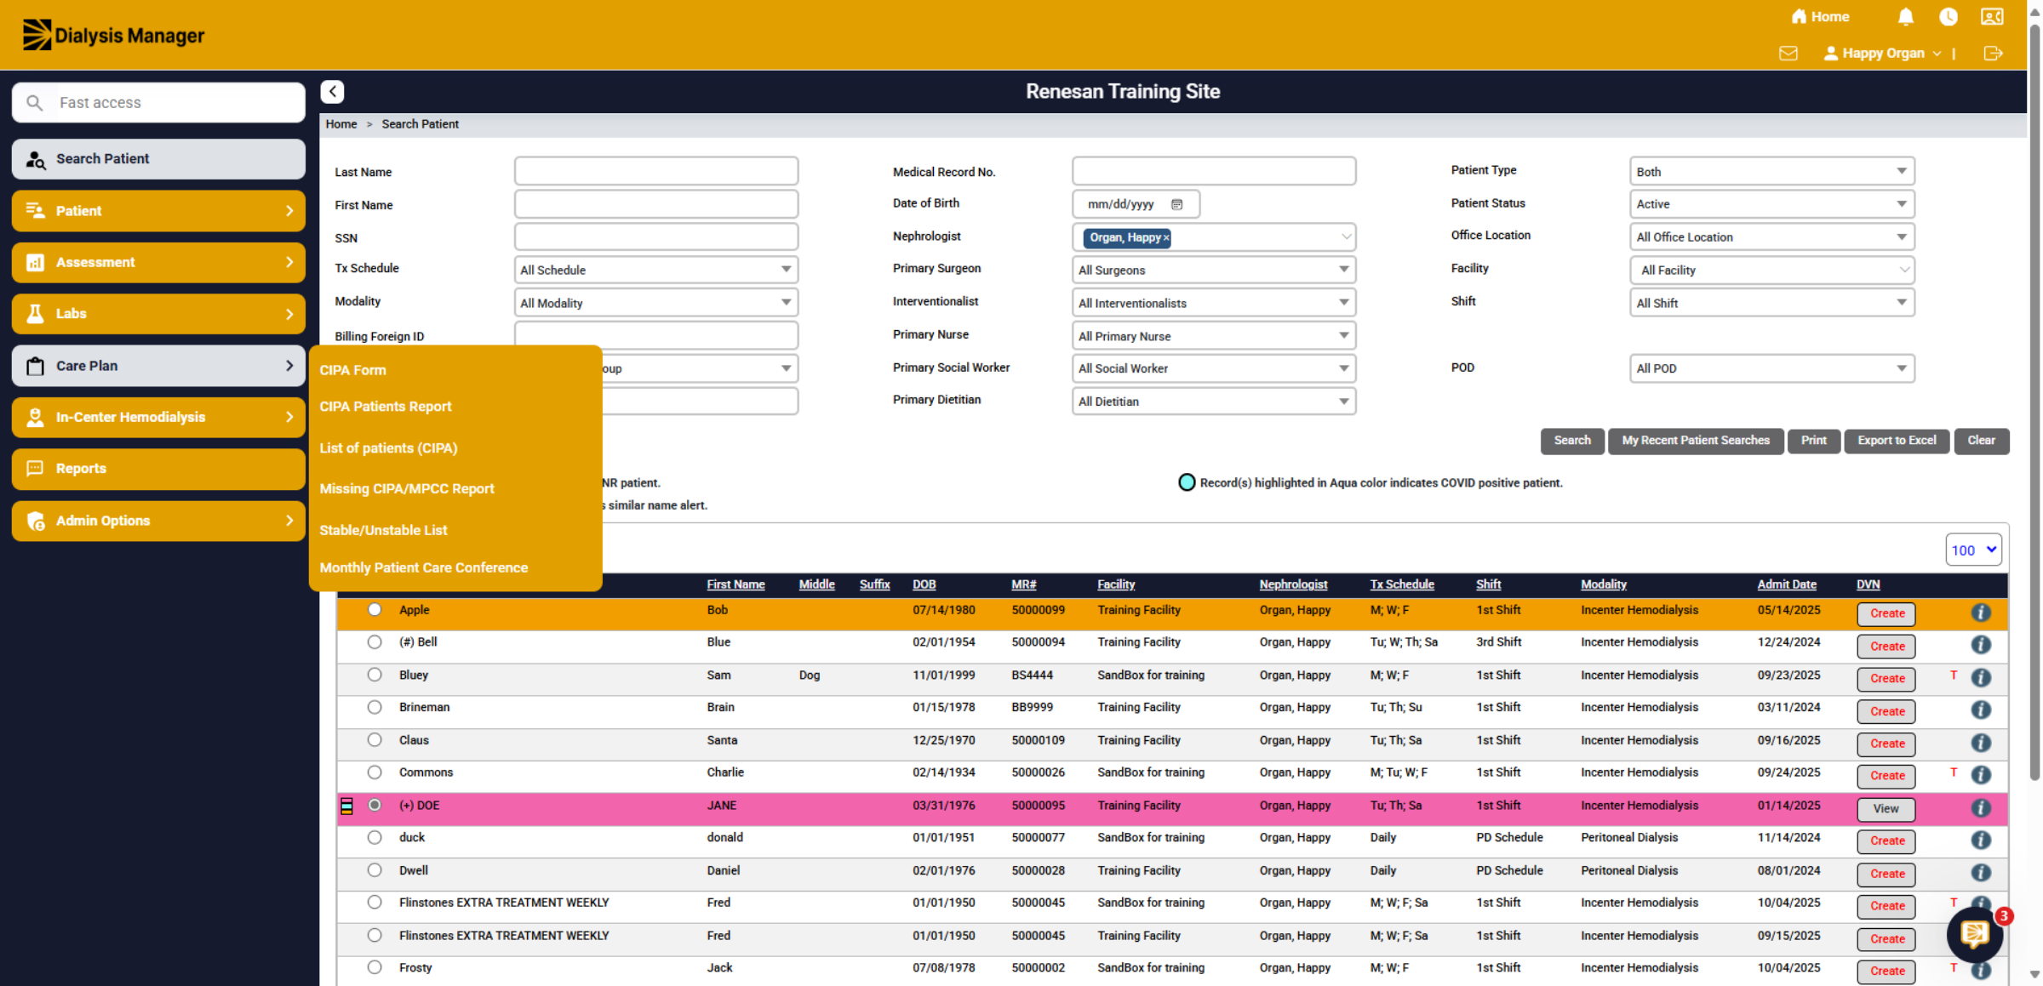Click the Create button for Bluey

pos(1886,679)
